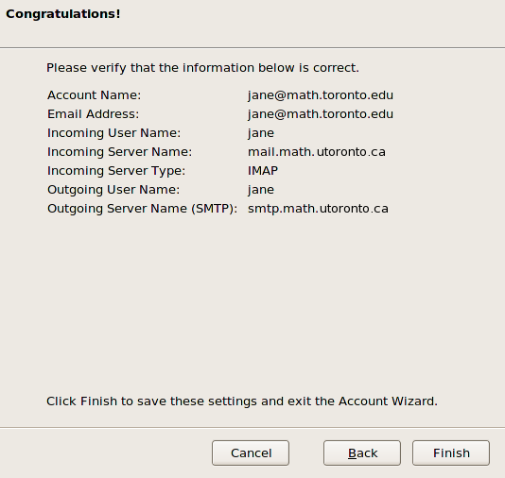Click the IMAP server type value

263,171
